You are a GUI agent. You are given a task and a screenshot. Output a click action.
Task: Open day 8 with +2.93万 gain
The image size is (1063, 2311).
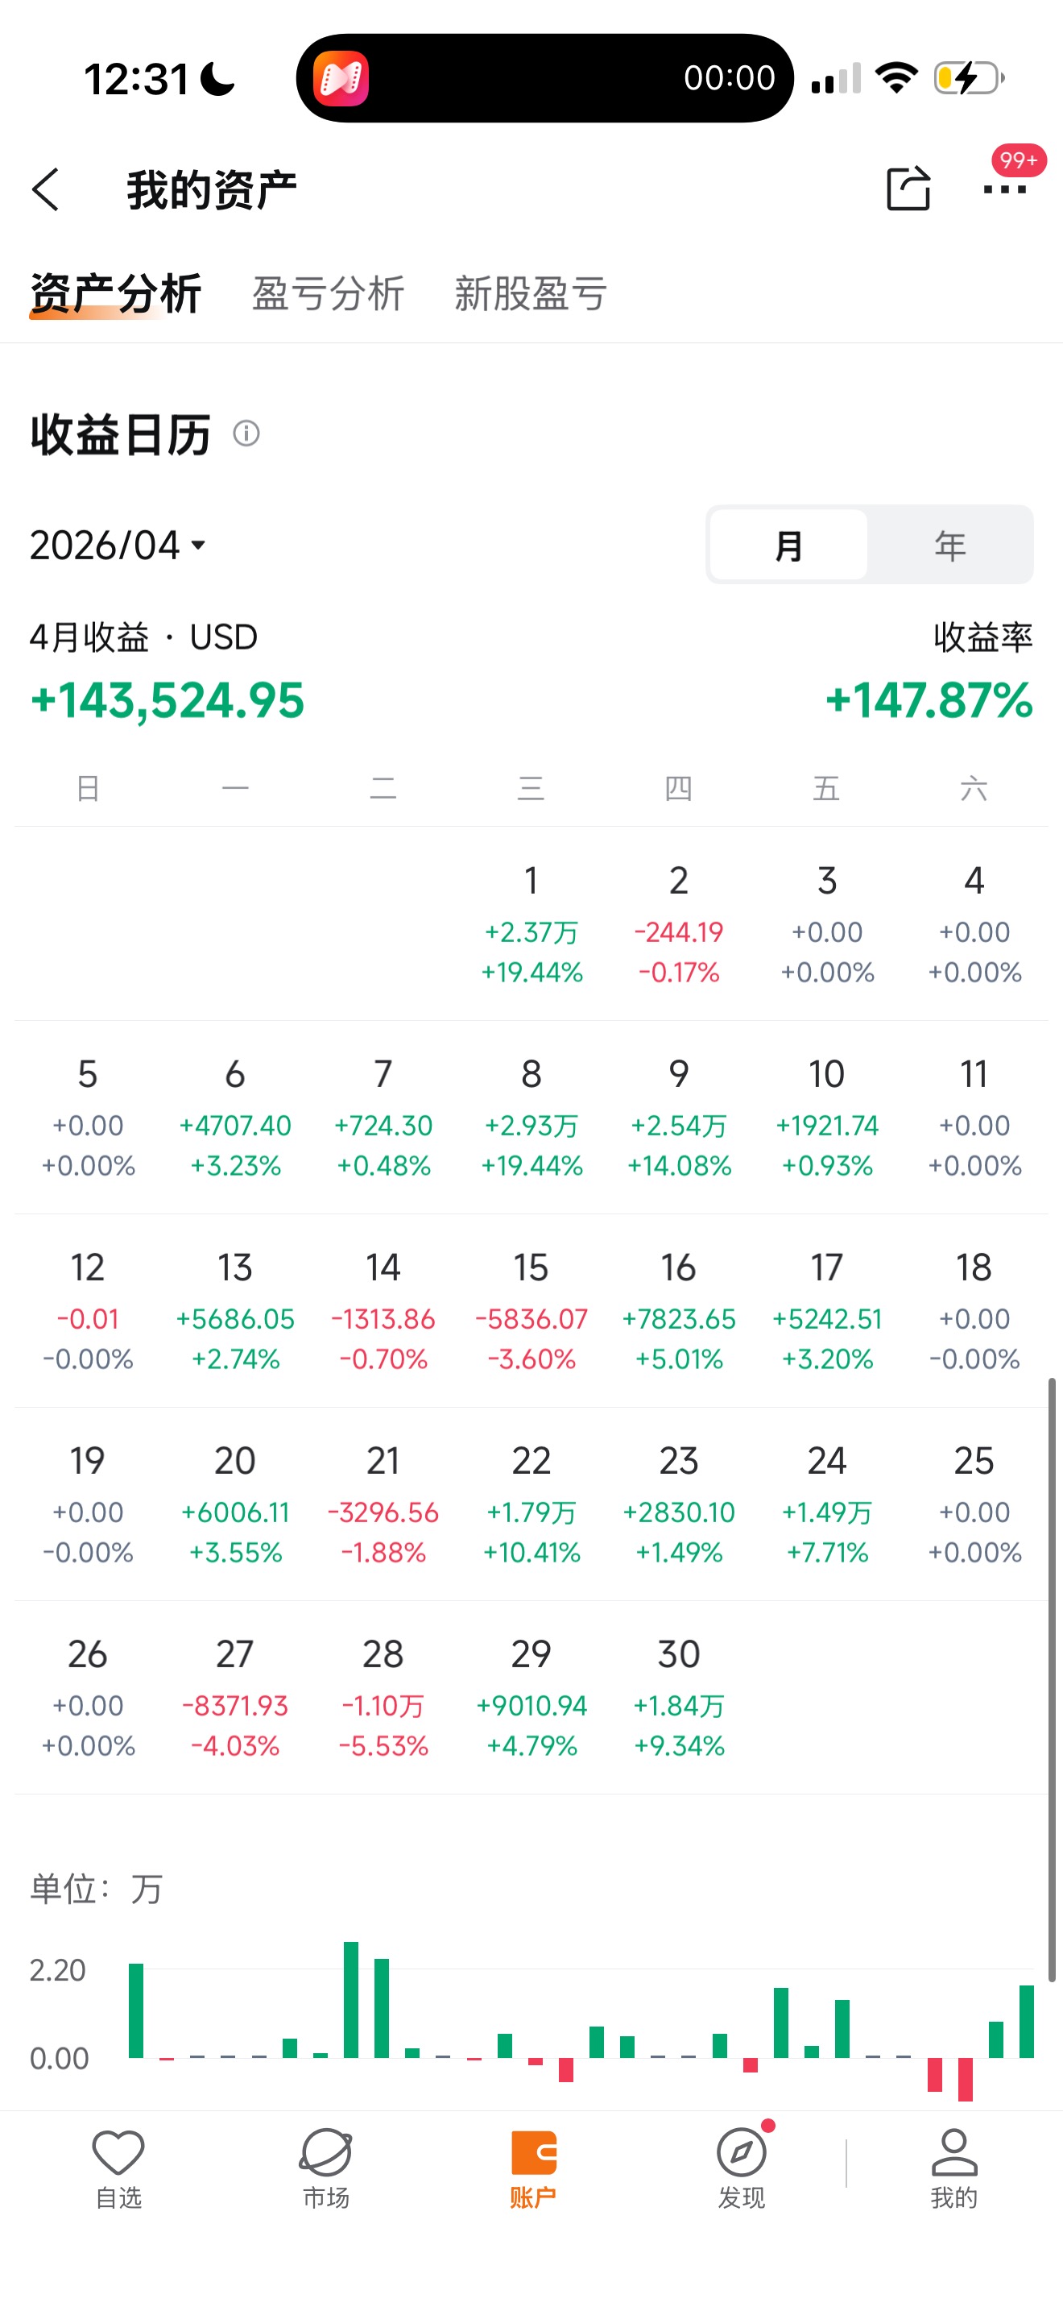point(531,1118)
